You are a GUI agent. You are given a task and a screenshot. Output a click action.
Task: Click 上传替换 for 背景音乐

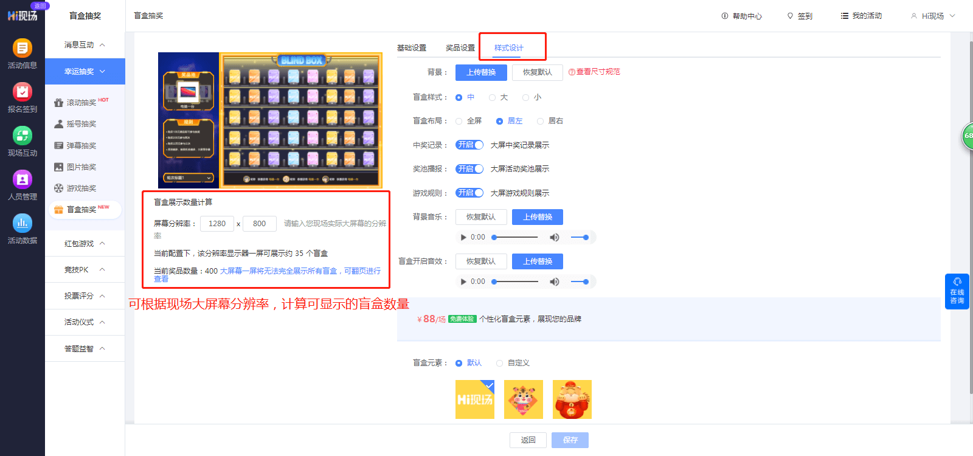point(538,217)
